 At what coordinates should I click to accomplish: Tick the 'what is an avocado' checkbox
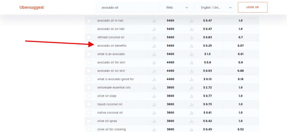(x=89, y=54)
